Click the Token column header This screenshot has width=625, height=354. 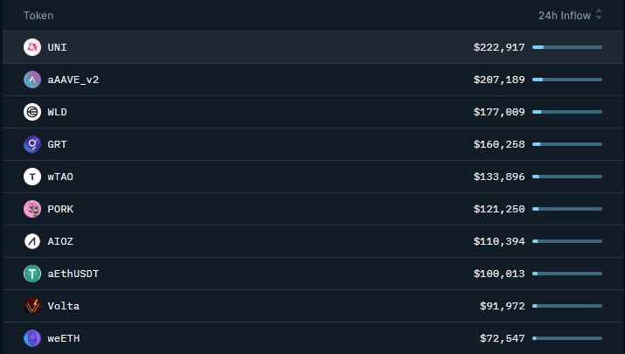38,15
